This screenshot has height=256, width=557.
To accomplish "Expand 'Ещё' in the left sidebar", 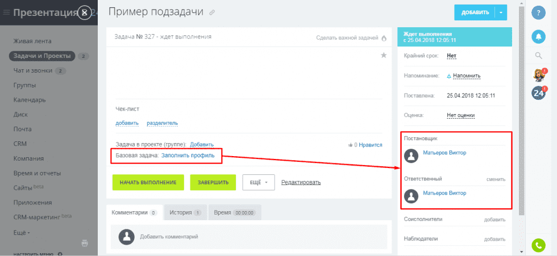I will click(22, 233).
